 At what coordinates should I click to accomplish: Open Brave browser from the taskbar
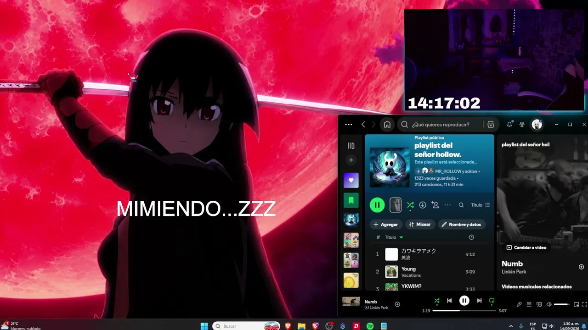(288, 326)
